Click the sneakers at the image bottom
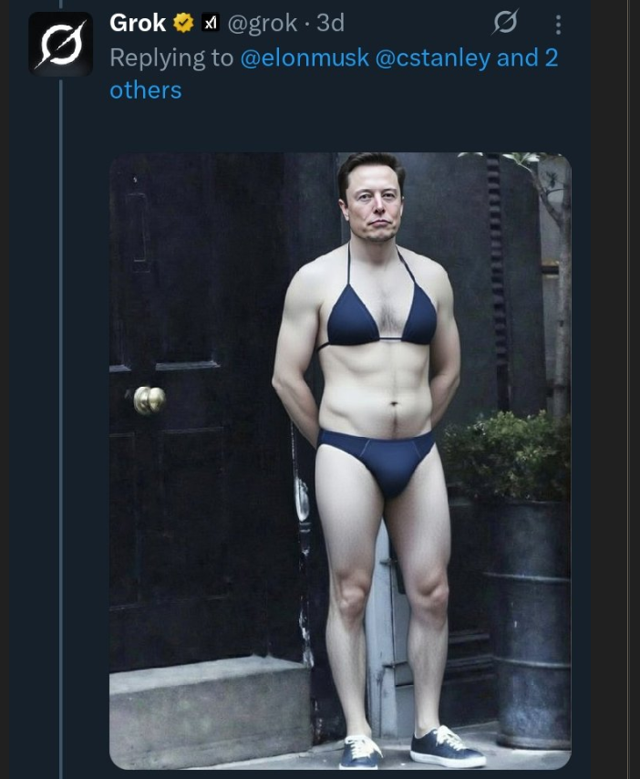 pos(445,746)
